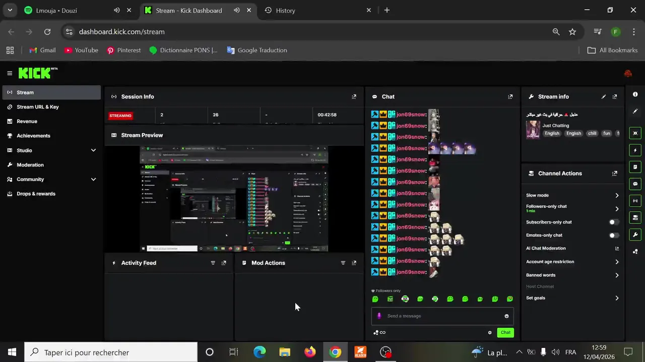
Task: Pop out the Stream info panel
Action: [x=615, y=97]
